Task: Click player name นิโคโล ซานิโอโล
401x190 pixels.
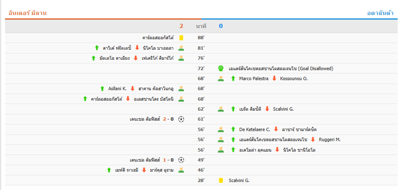Action: click(x=299, y=150)
